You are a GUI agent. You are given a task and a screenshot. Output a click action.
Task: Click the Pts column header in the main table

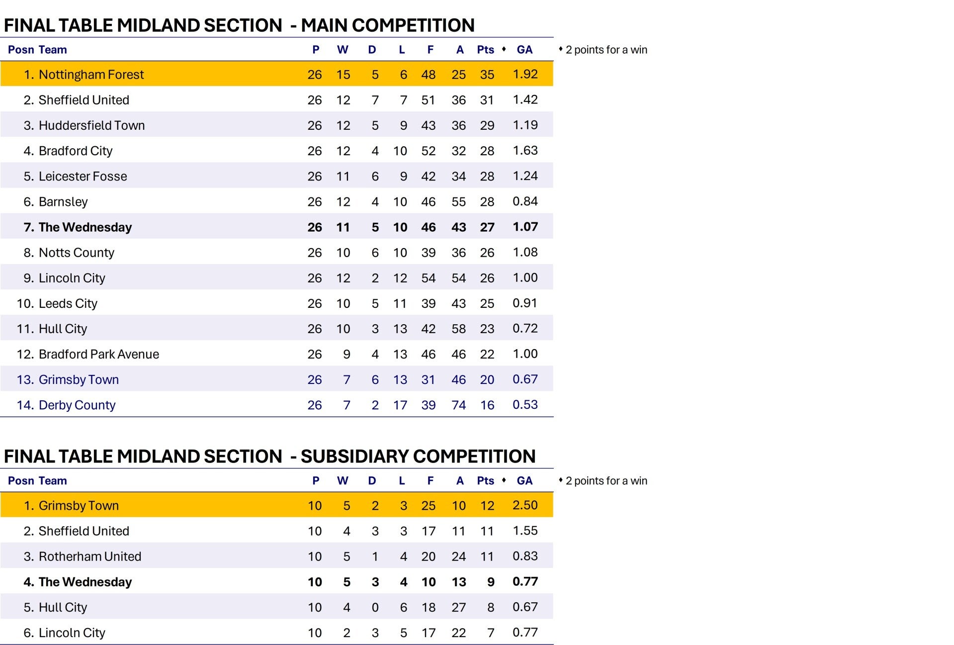pyautogui.click(x=485, y=50)
